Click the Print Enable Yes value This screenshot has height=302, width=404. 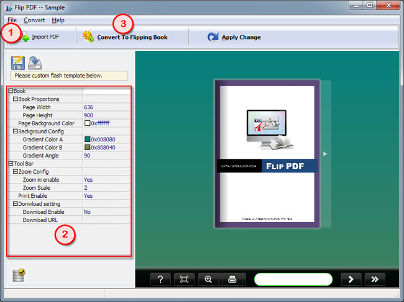coord(88,196)
